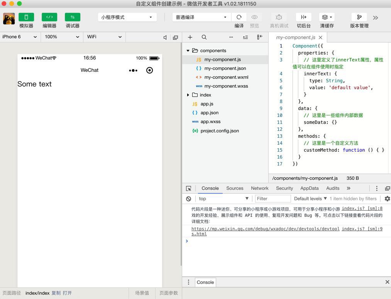391x299 pixels.
Task: Open the 普通编译 compile mode dropdown
Action: (201, 17)
